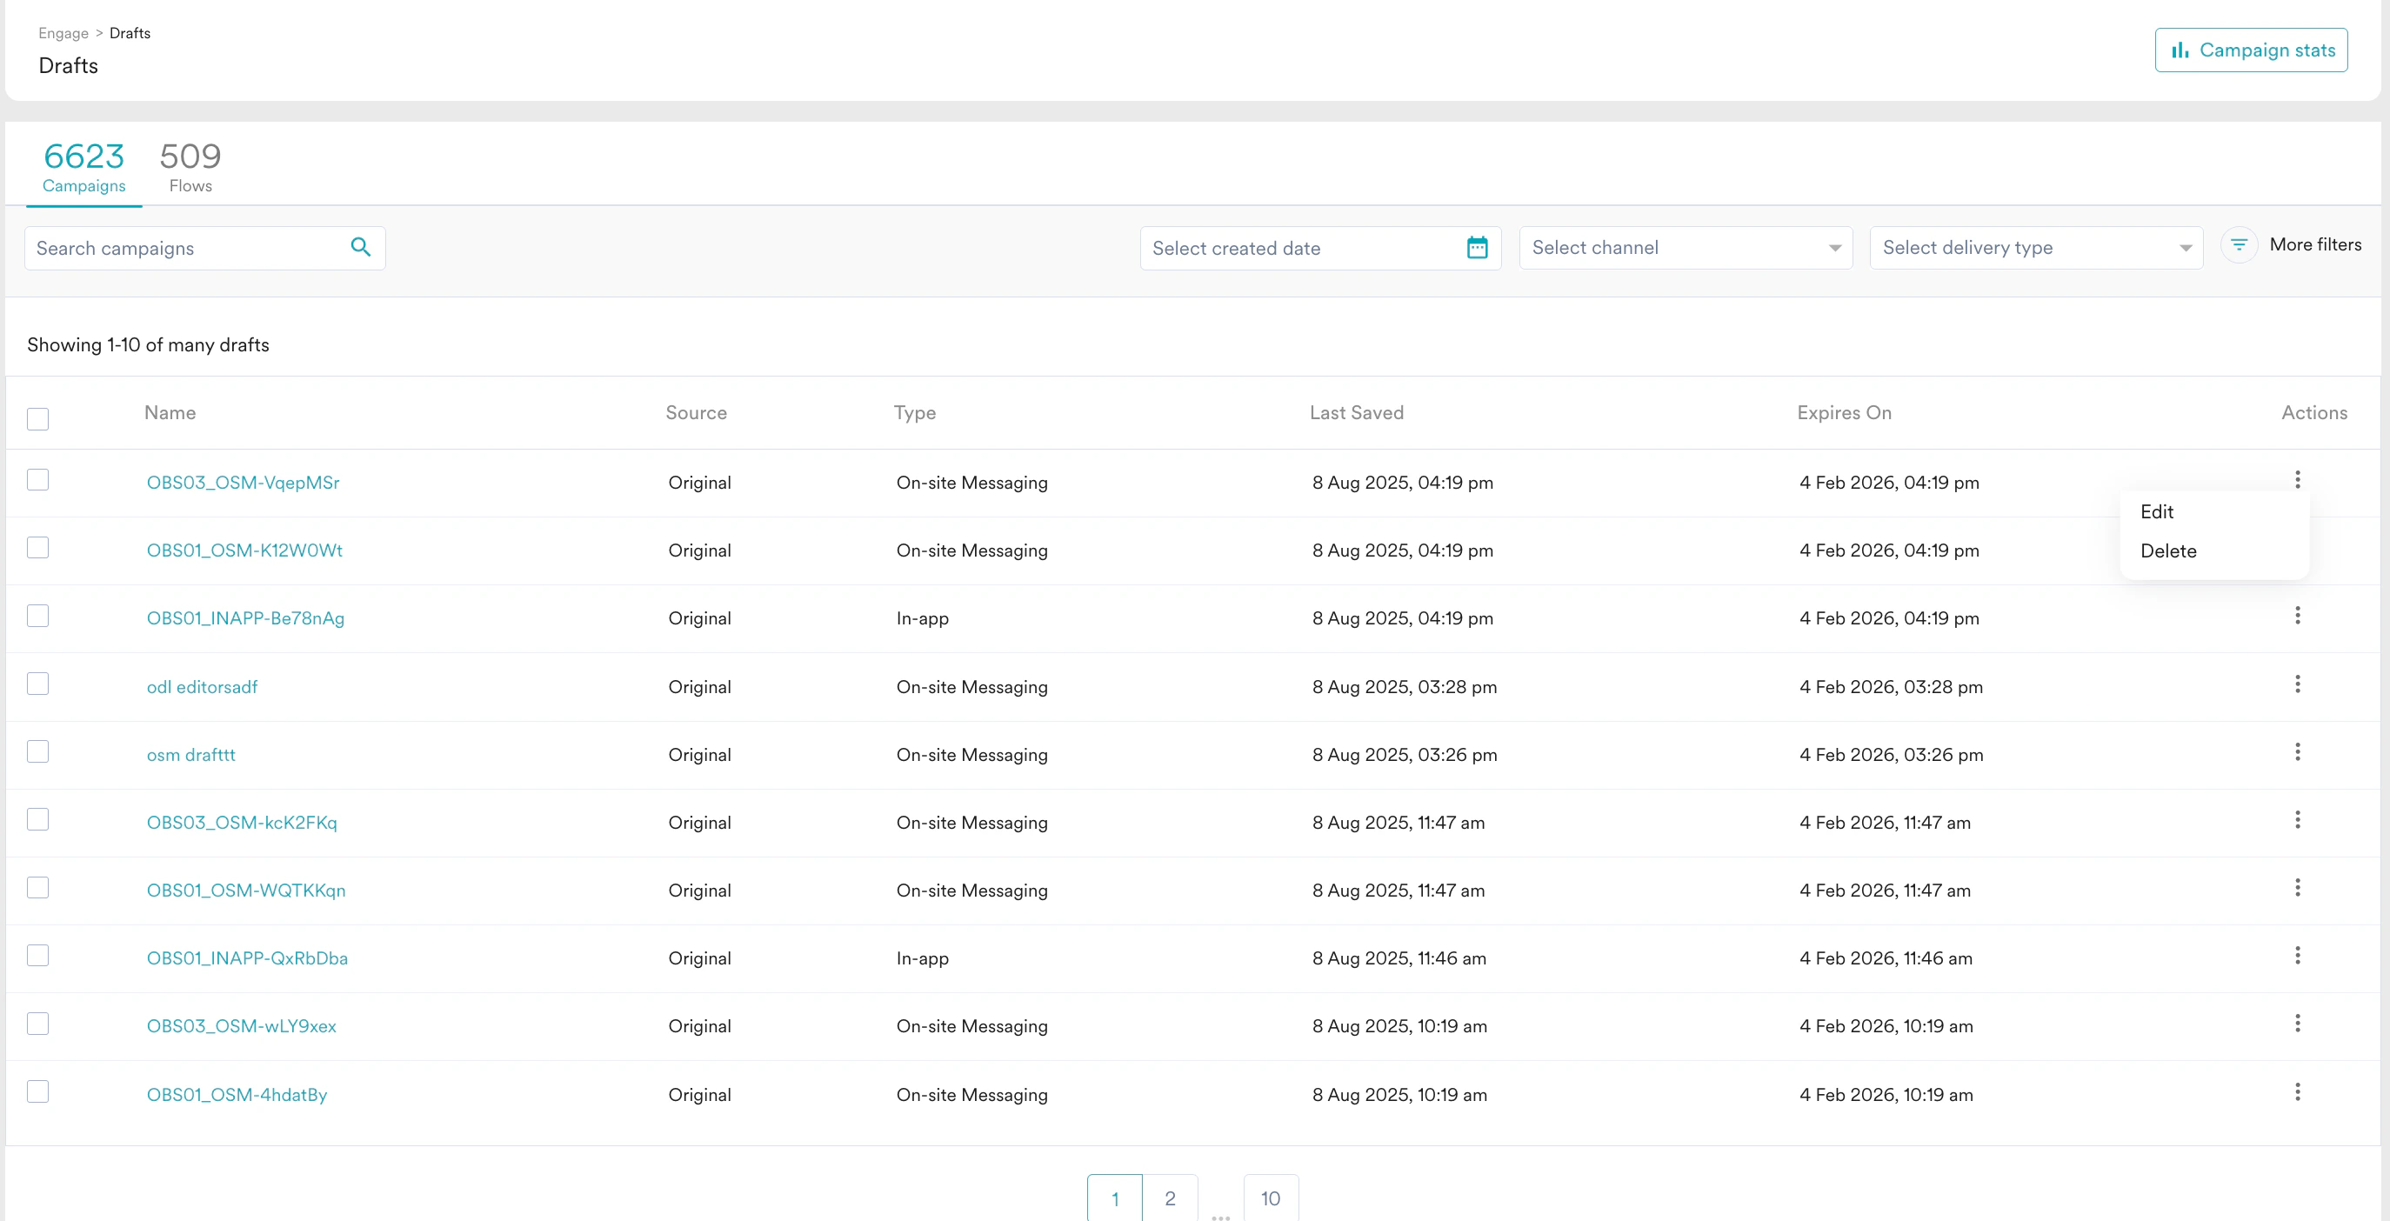This screenshot has height=1221, width=2390.
Task: Expand the Select channel dropdown
Action: pos(1685,248)
